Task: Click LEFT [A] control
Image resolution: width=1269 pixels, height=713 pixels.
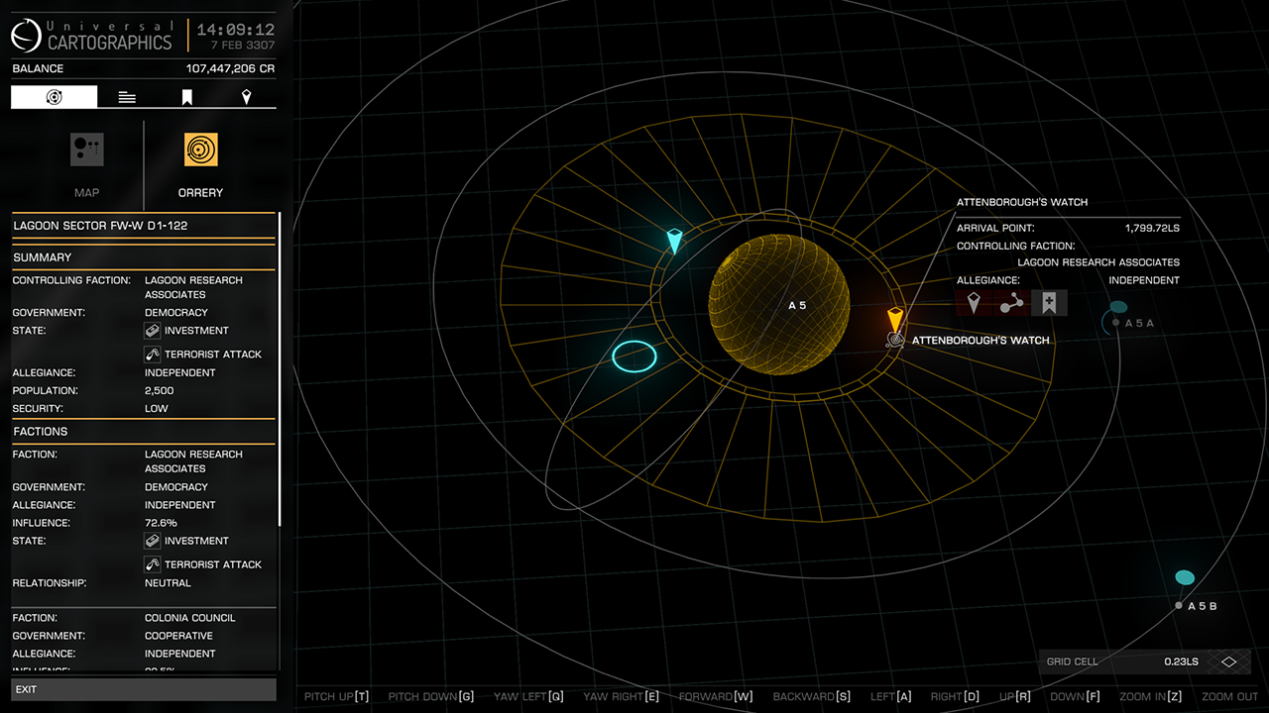Action: coord(890,696)
